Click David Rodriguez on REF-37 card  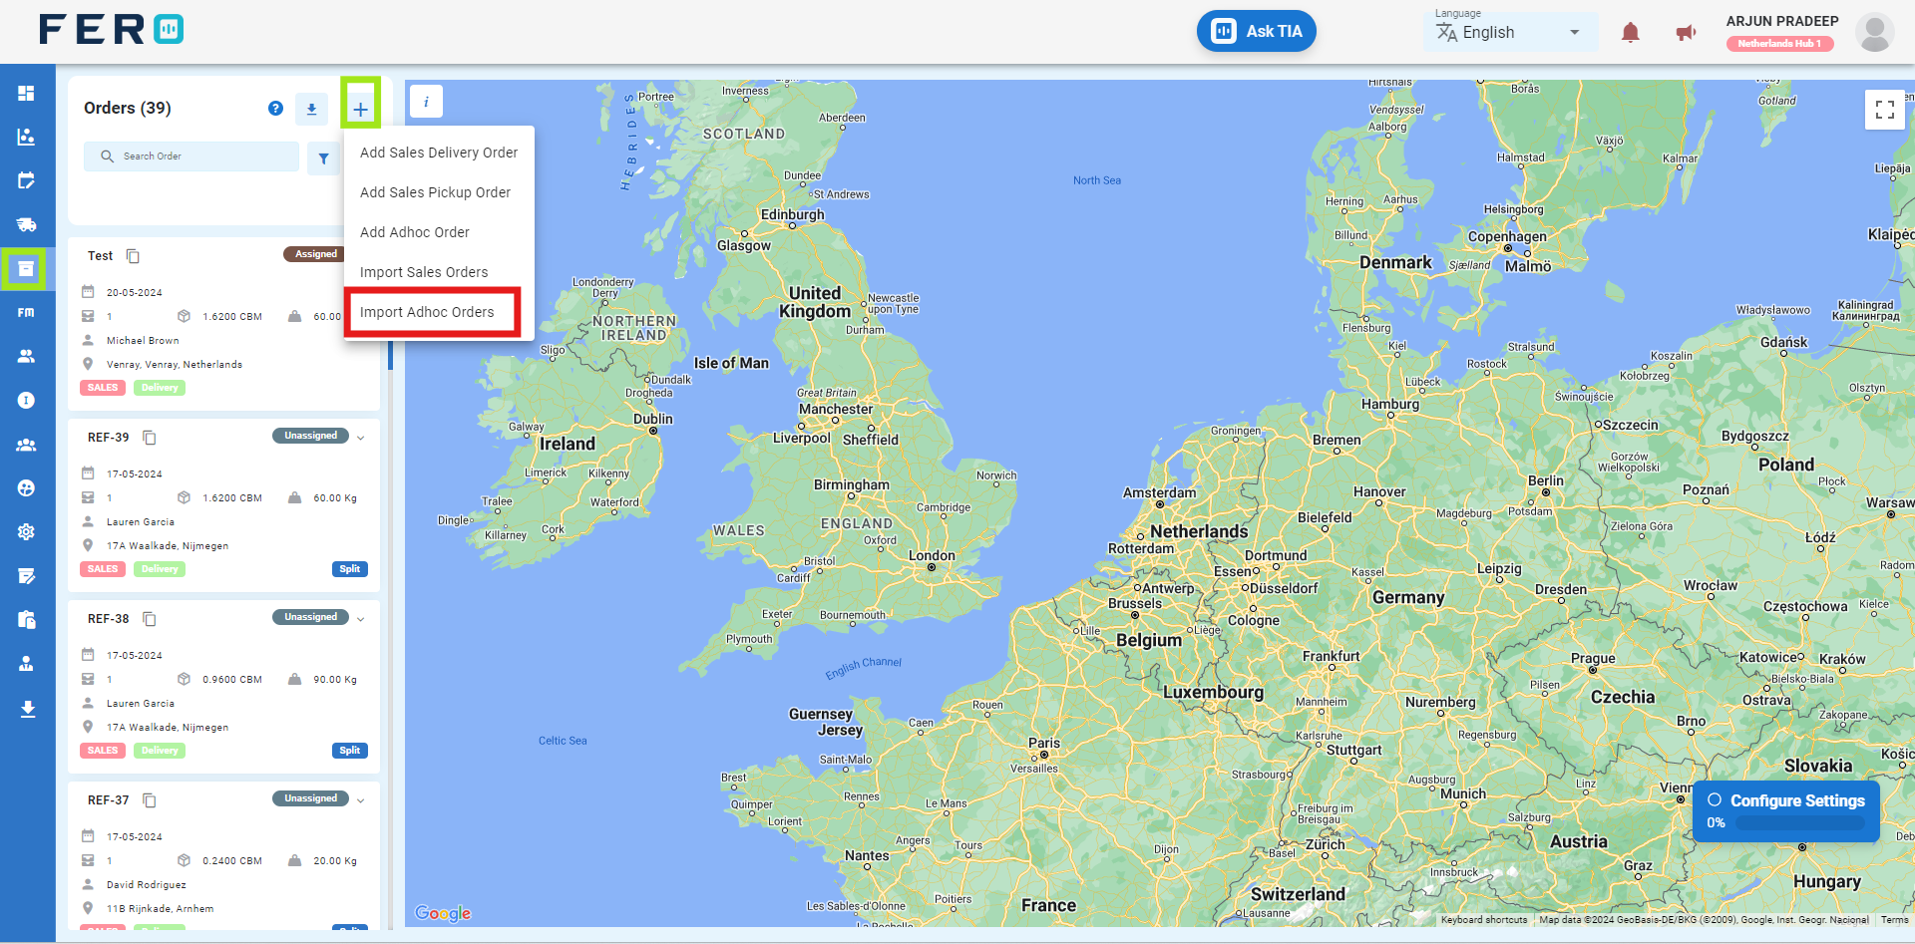147,885
